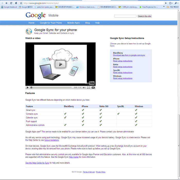This screenshot has height=180, width=180.
Task: Go forward with the browser forward arrow
Action: click(6, 3)
